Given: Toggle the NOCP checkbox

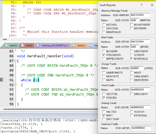Looking at the screenshot, I should pyautogui.click(x=132, y=73).
